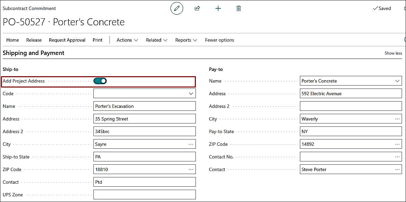The width and height of the screenshot is (406, 202).
Task: Open the Pay-to Name dropdown arrow
Action: 397,81
